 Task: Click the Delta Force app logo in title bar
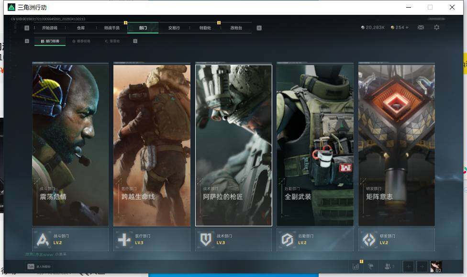coord(11,7)
